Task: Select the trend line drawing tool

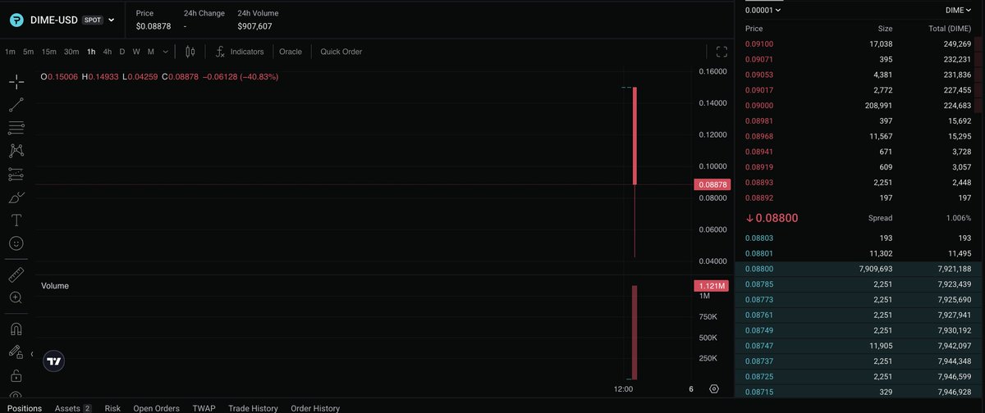Action: (x=16, y=105)
